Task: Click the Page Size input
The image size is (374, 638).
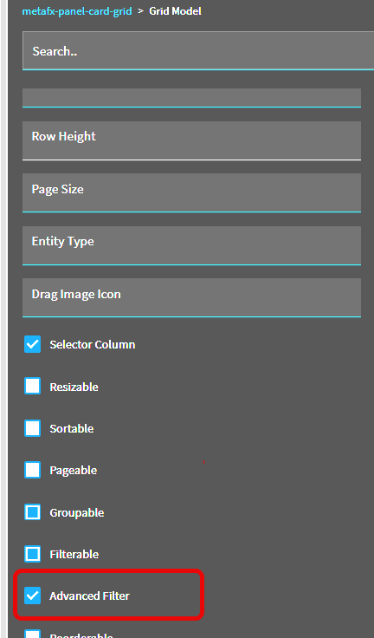Action: point(191,192)
